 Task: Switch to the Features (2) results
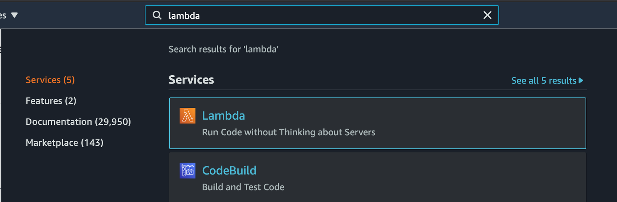point(51,101)
